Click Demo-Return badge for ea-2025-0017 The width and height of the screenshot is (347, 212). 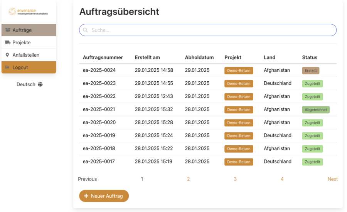pos(239,162)
